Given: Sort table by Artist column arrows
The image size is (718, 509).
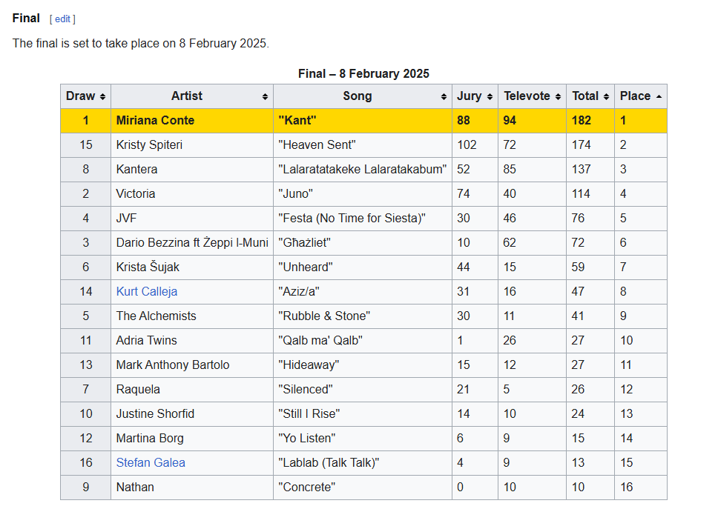Looking at the screenshot, I should pyautogui.click(x=265, y=96).
